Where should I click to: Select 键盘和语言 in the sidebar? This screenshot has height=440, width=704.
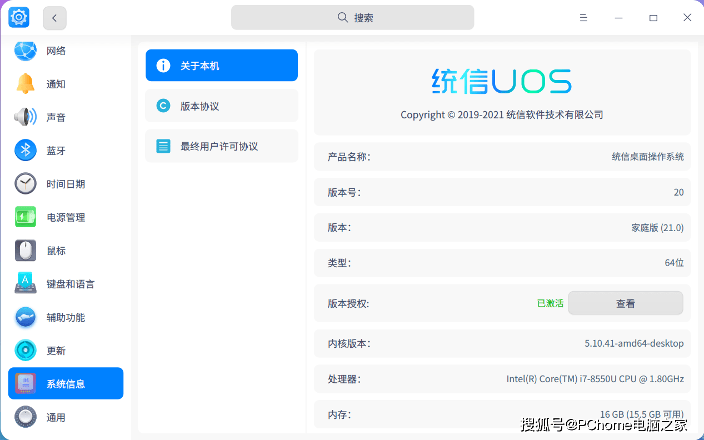pos(71,284)
